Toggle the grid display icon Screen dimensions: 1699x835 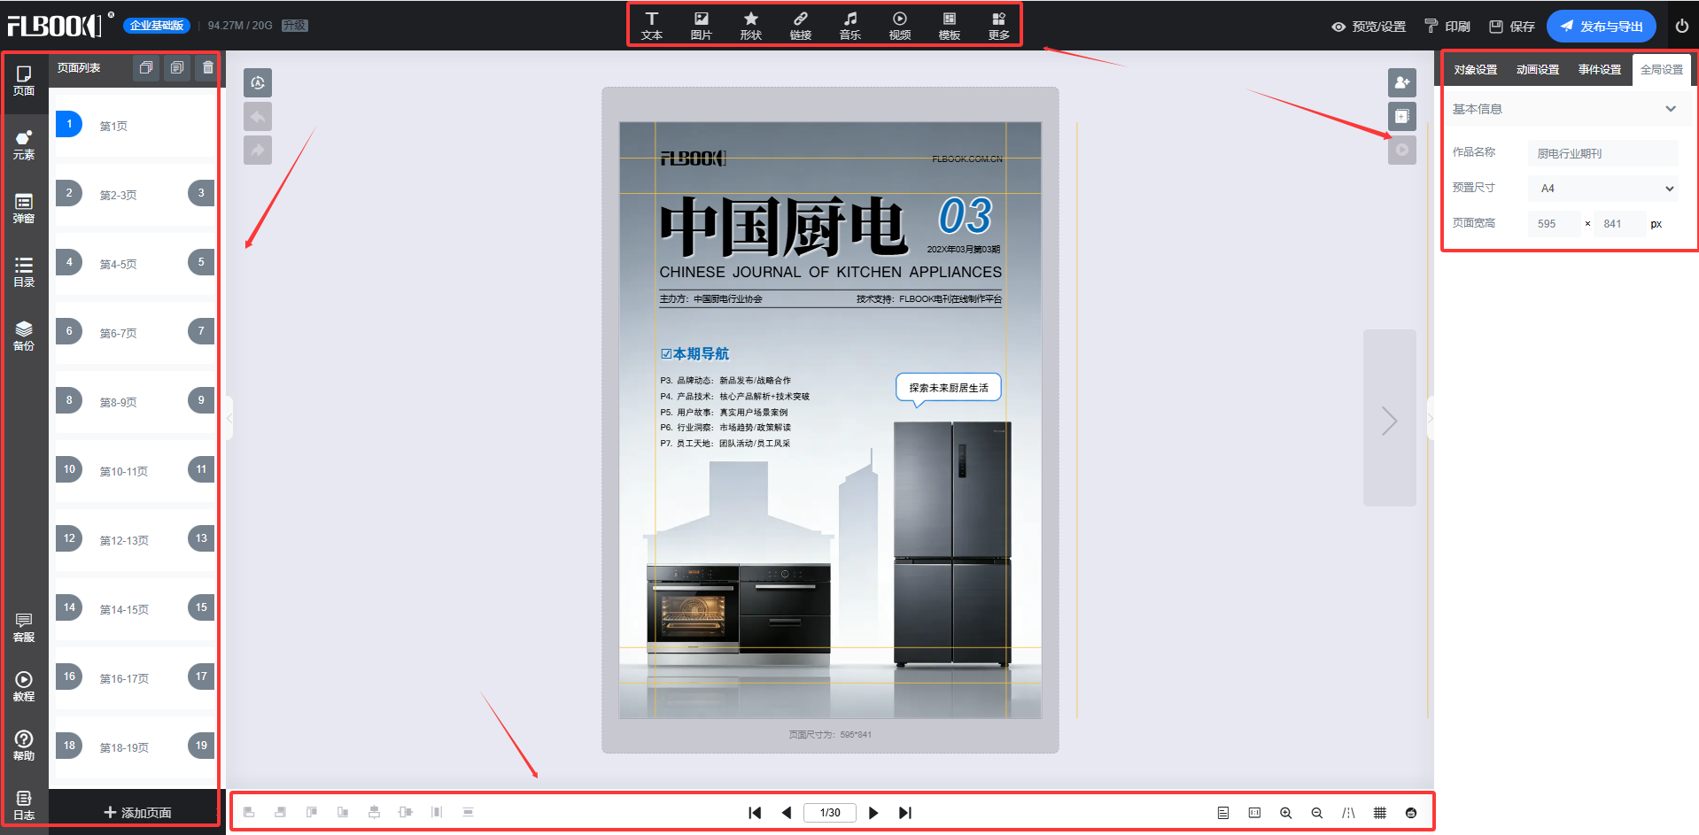(x=1379, y=813)
